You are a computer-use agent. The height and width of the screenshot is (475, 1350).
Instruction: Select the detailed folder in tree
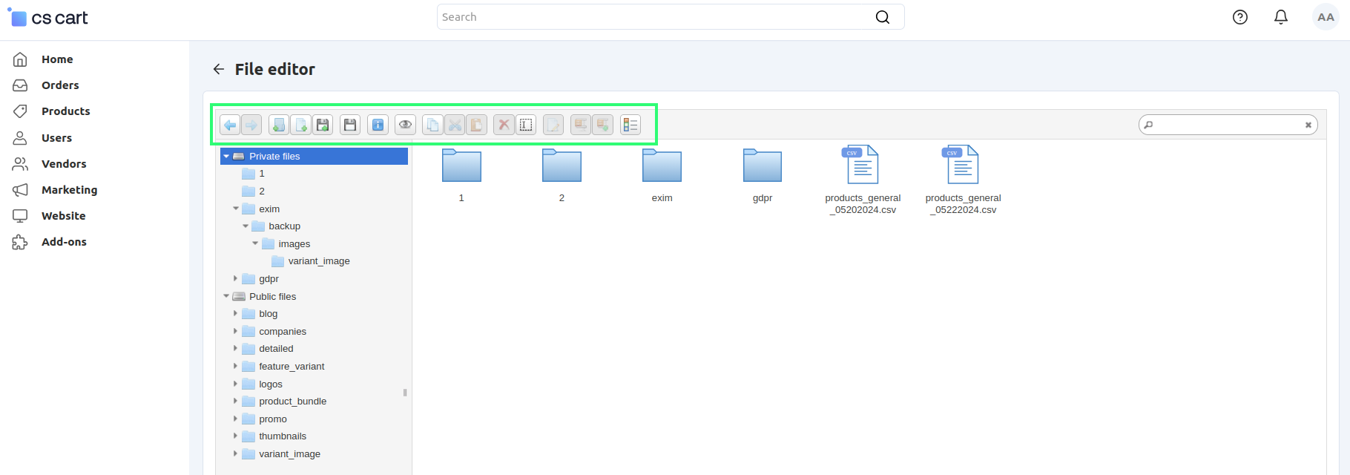pos(276,349)
